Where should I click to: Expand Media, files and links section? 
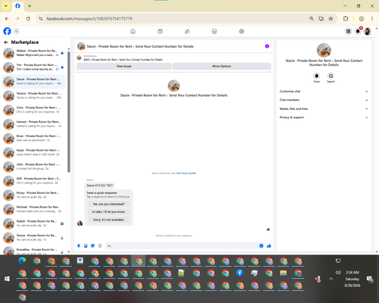pyautogui.click(x=324, y=109)
